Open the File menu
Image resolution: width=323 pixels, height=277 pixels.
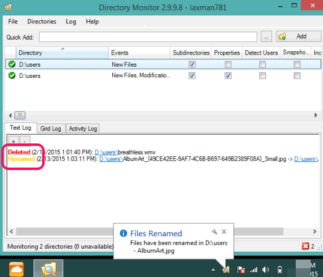pyautogui.click(x=13, y=22)
